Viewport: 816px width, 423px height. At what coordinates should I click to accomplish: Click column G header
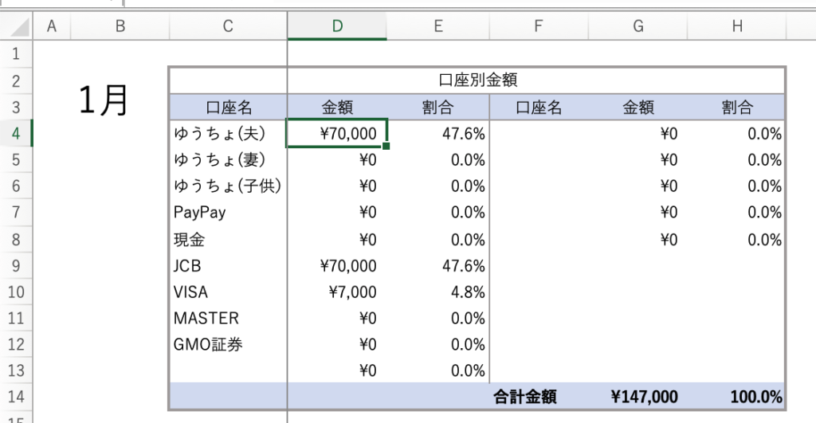pos(637,27)
